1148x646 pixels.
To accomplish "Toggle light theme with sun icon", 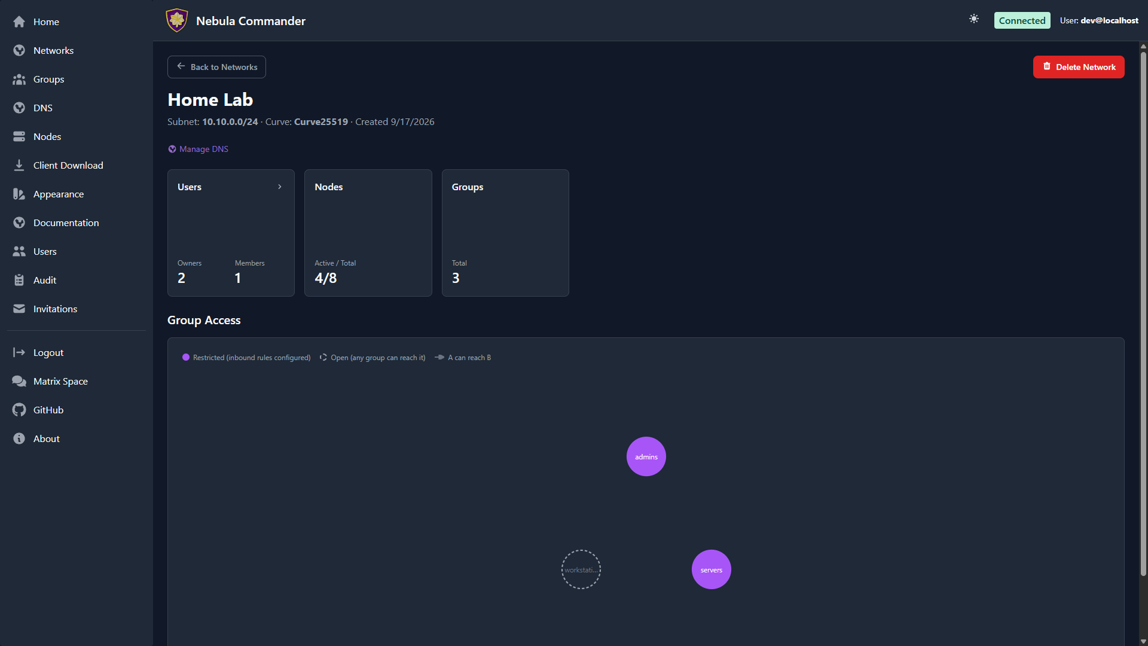I will click(x=974, y=19).
